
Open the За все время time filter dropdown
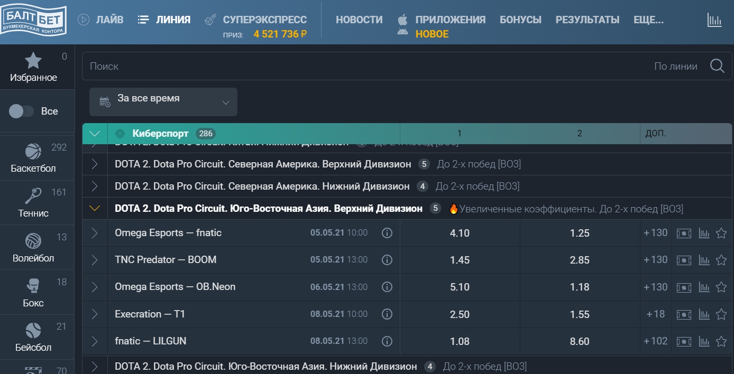pos(163,101)
